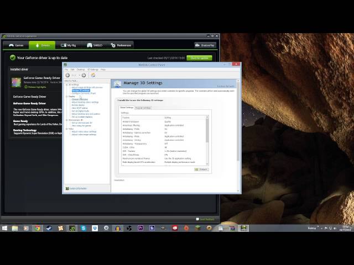The image size is (354, 265).
Task: Select Set up multiple displays
Action: tap(82, 117)
